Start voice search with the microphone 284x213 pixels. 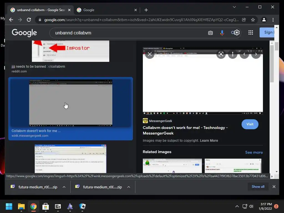coord(222,33)
